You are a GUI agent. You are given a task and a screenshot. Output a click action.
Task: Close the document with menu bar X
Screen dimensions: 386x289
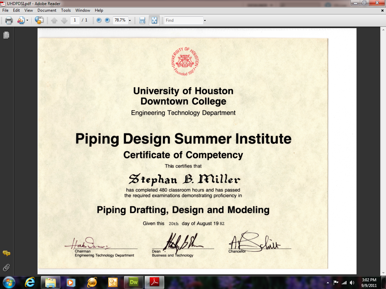click(382, 11)
